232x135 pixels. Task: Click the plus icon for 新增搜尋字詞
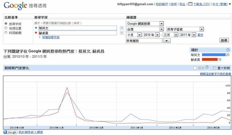[x=40, y=37]
